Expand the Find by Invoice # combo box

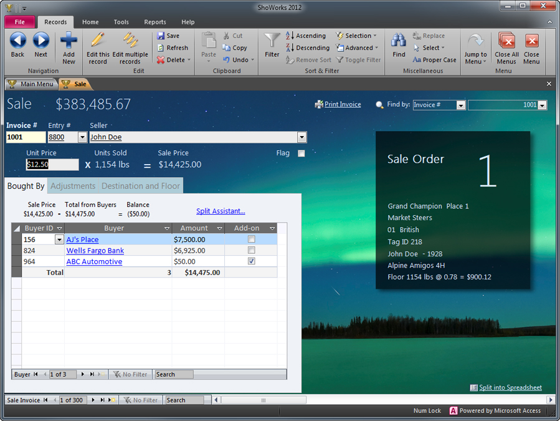(x=461, y=105)
